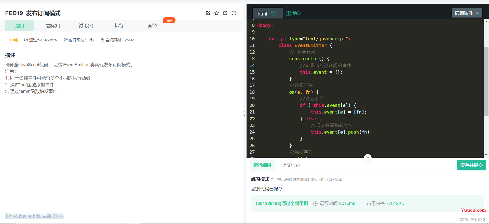Click the run time clock icon
Screen dimensions: 489x224
(315, 203)
